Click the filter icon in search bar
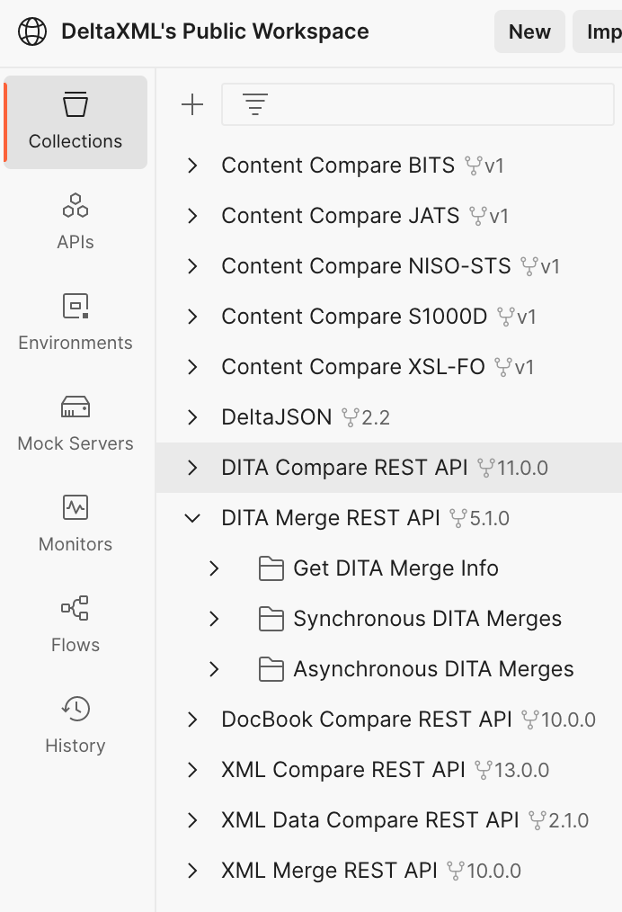Screen dimensions: 622x912 click(255, 105)
